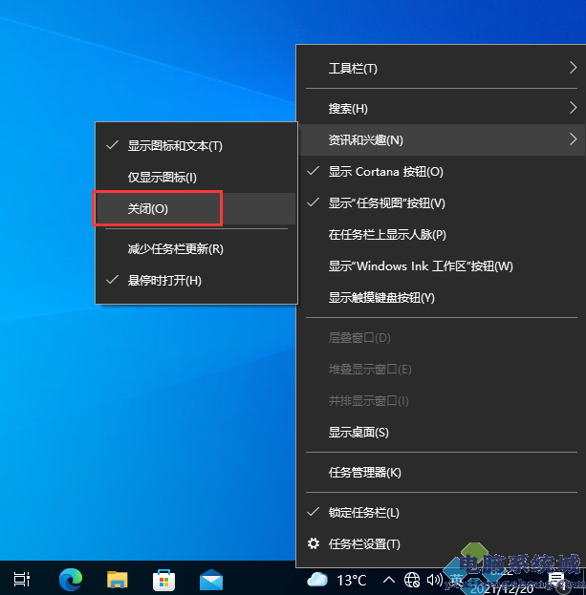Select 仅显示图标(I) in submenu
The width and height of the screenshot is (586, 595).
pyautogui.click(x=196, y=178)
